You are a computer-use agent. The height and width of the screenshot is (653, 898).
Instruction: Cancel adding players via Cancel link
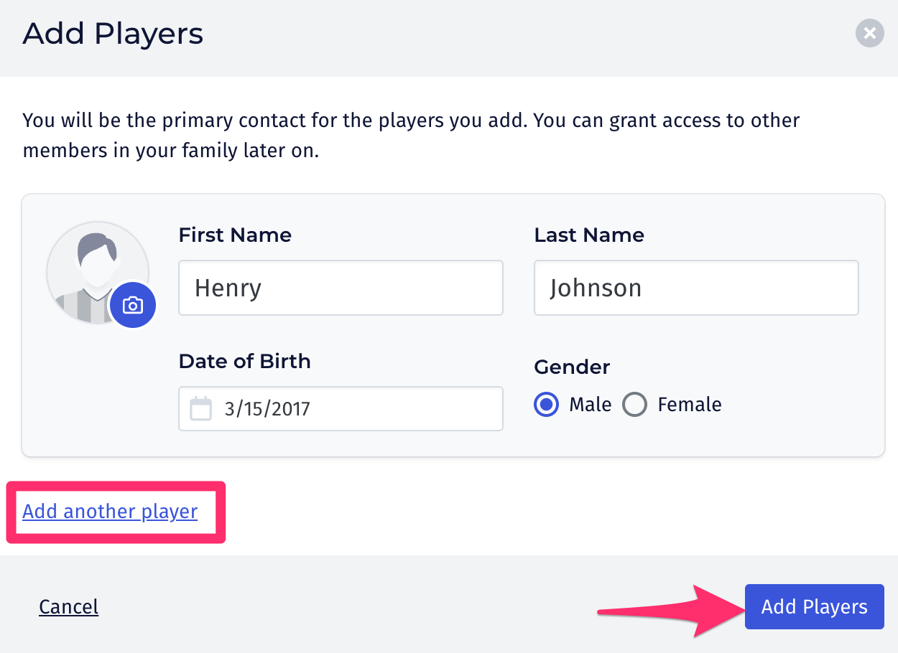tap(69, 607)
